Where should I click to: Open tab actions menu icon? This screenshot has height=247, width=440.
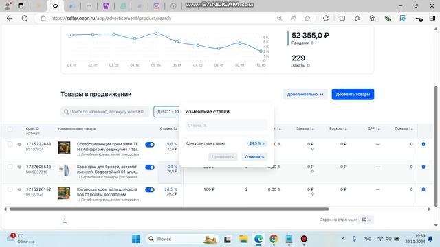[x=21, y=5]
